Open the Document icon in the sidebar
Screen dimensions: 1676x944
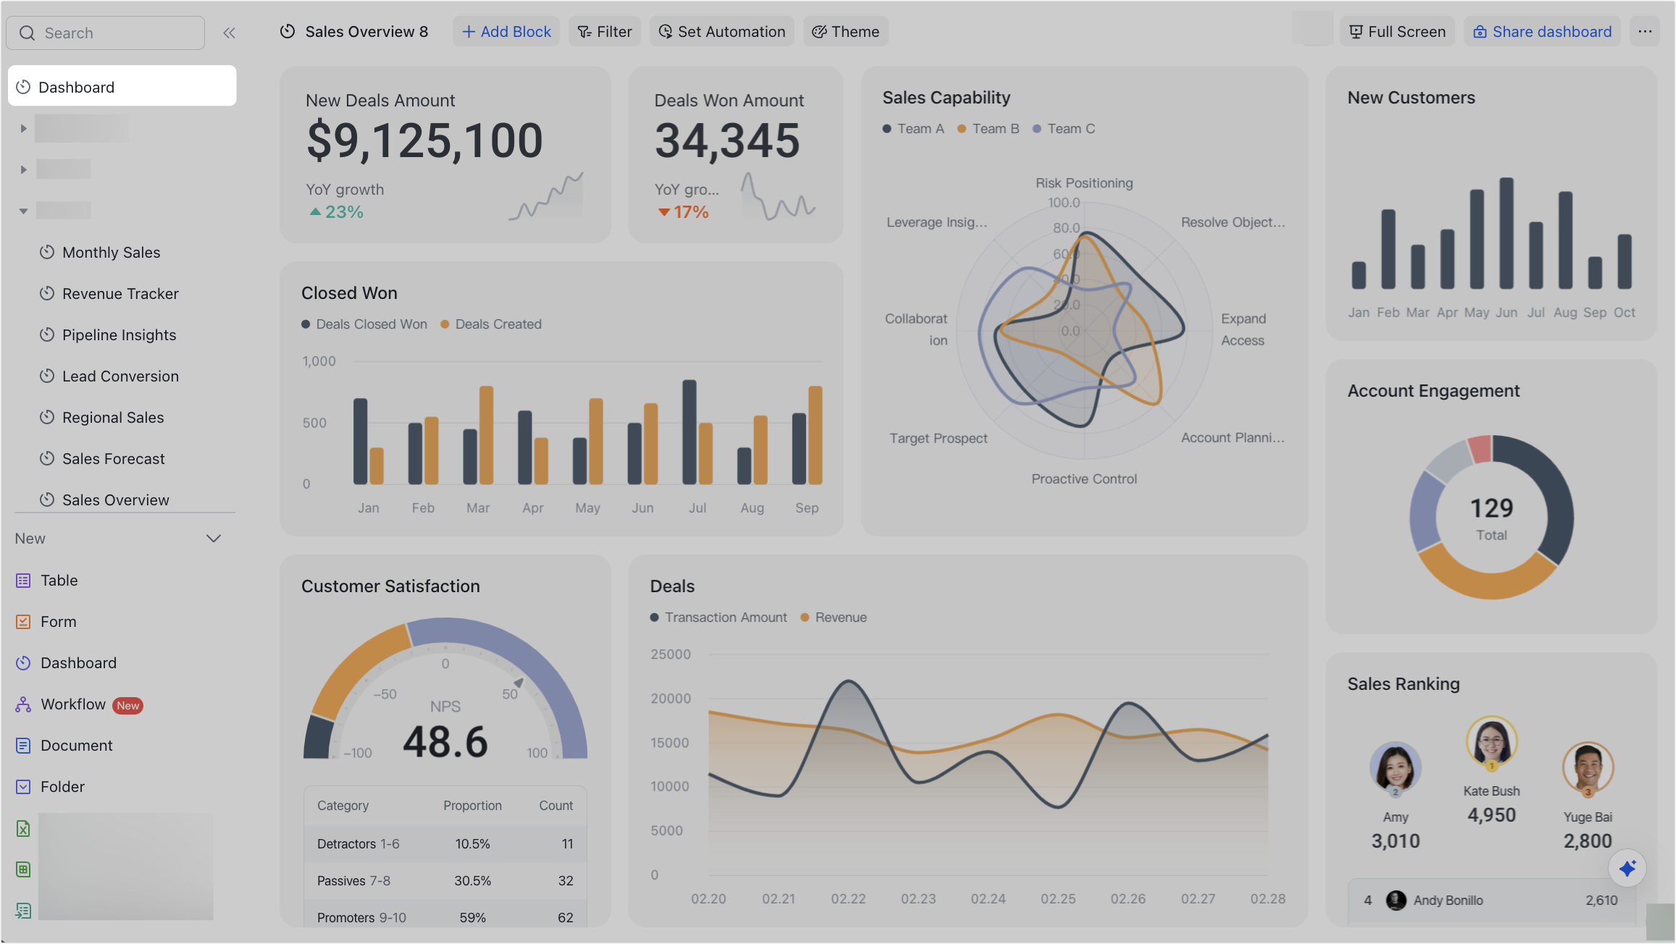[22, 745]
